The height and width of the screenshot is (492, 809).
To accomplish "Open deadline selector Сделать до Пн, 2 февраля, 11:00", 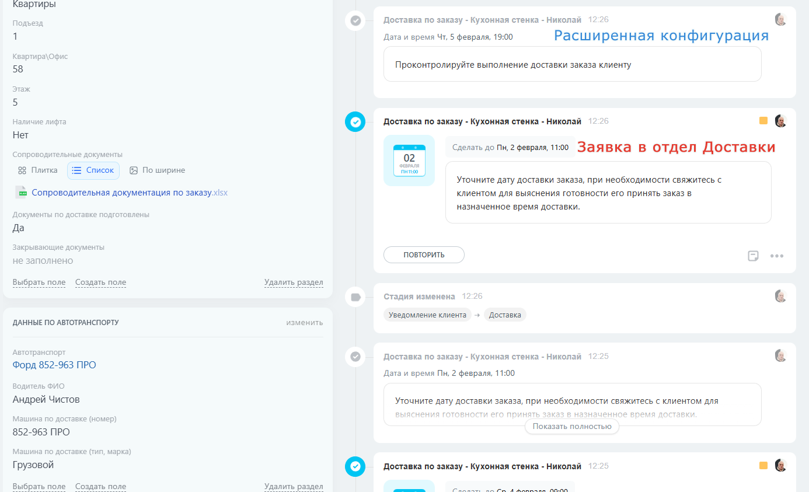I will pyautogui.click(x=511, y=148).
